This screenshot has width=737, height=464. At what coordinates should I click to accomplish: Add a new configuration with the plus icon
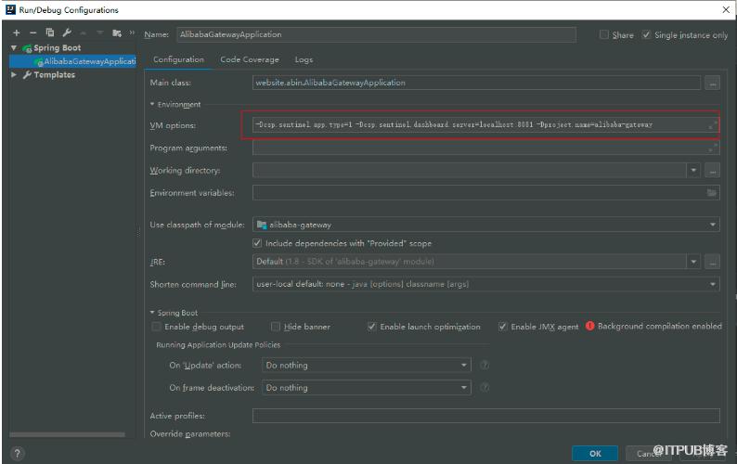(17, 32)
